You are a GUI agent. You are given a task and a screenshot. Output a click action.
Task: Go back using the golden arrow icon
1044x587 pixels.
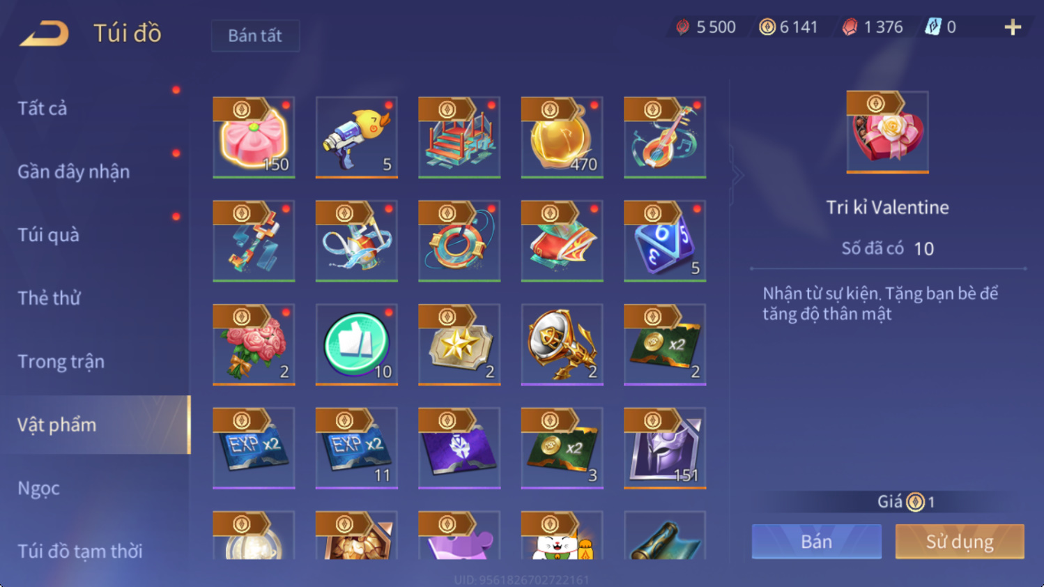[45, 33]
